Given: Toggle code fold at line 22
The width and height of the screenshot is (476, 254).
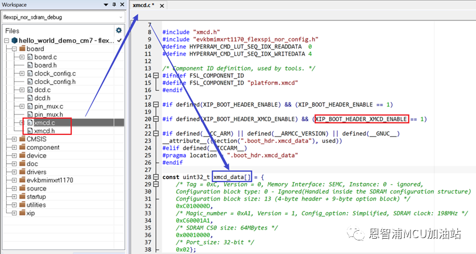Looking at the screenshot, I should (x=156, y=133).
